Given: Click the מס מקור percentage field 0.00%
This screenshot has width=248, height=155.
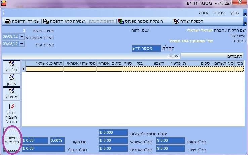Looking at the screenshot, I should (x=57, y=140).
